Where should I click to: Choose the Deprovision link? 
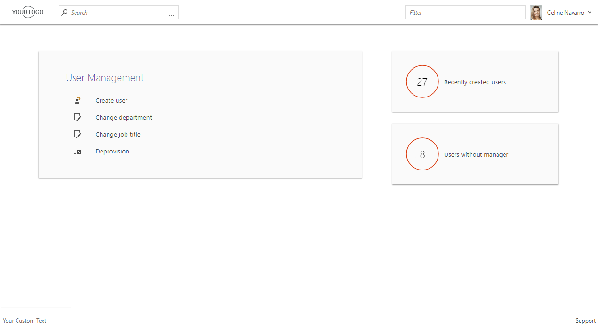112,151
